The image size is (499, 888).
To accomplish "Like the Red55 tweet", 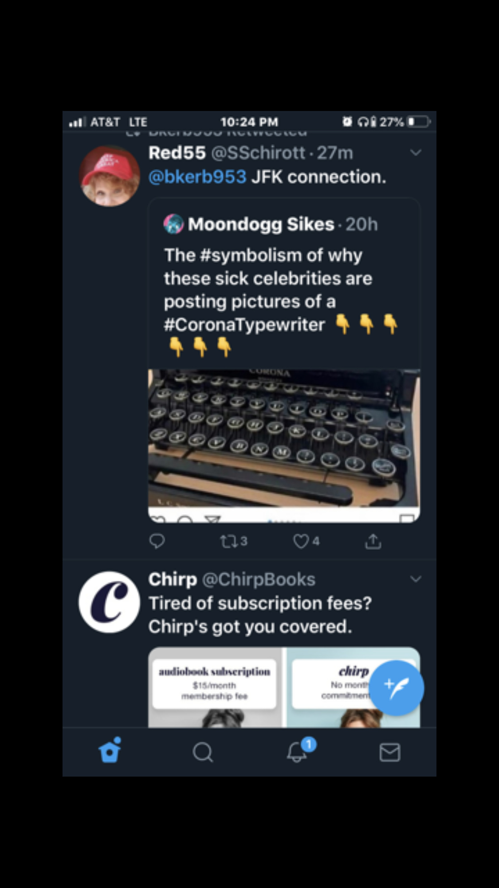I will (x=302, y=541).
